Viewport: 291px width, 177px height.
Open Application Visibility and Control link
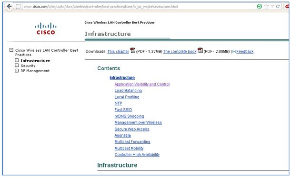(142, 84)
